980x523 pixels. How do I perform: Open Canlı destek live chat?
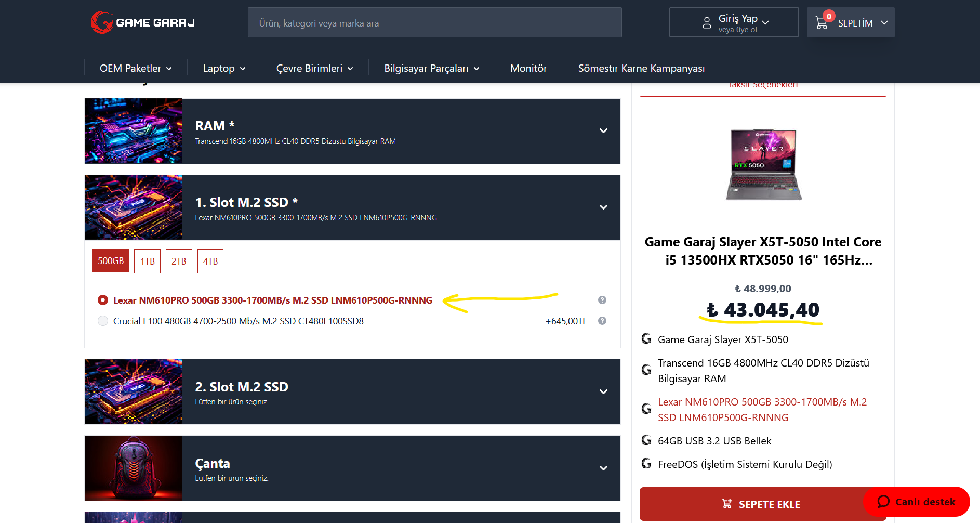917,502
